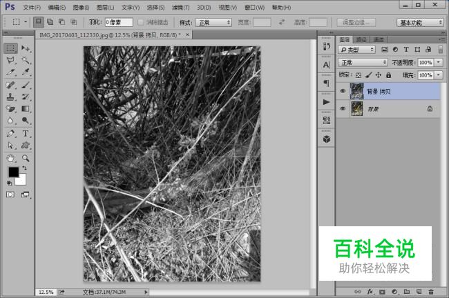Screen dimensions: 449x298
Task: Select Intersect with Selection mode
Action: pyautogui.click(x=74, y=22)
